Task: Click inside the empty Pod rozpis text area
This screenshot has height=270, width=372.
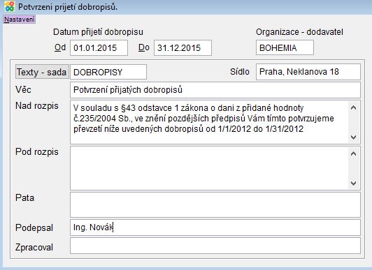Action: click(x=209, y=168)
